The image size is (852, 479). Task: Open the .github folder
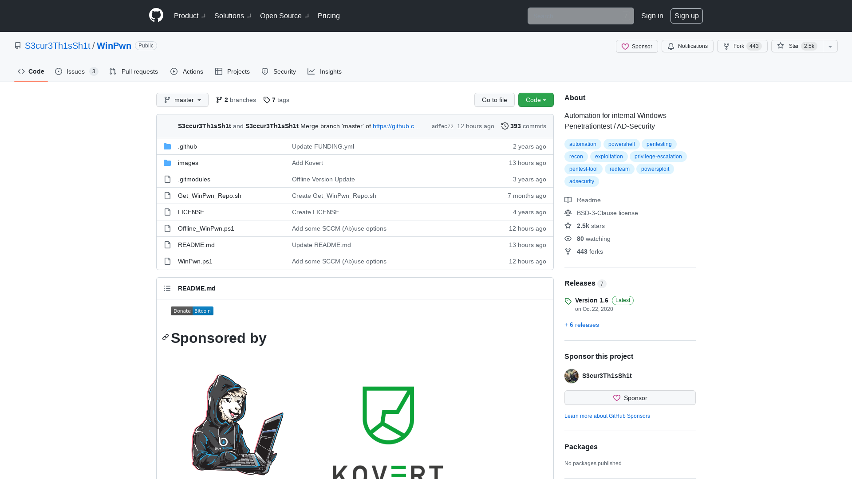[x=187, y=146]
